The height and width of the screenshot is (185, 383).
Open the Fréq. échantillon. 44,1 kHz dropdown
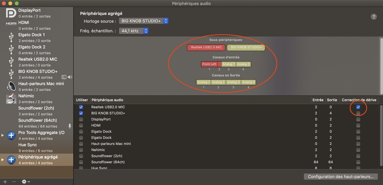[133, 31]
